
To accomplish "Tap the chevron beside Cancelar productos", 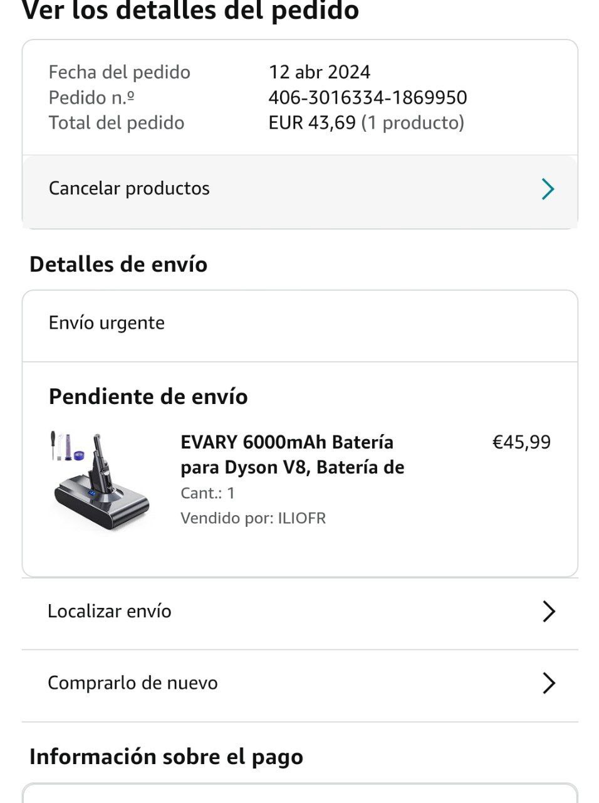I will tap(548, 189).
